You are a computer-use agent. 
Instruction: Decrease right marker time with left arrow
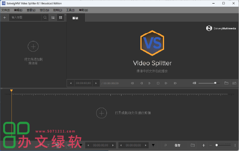click(x=121, y=145)
